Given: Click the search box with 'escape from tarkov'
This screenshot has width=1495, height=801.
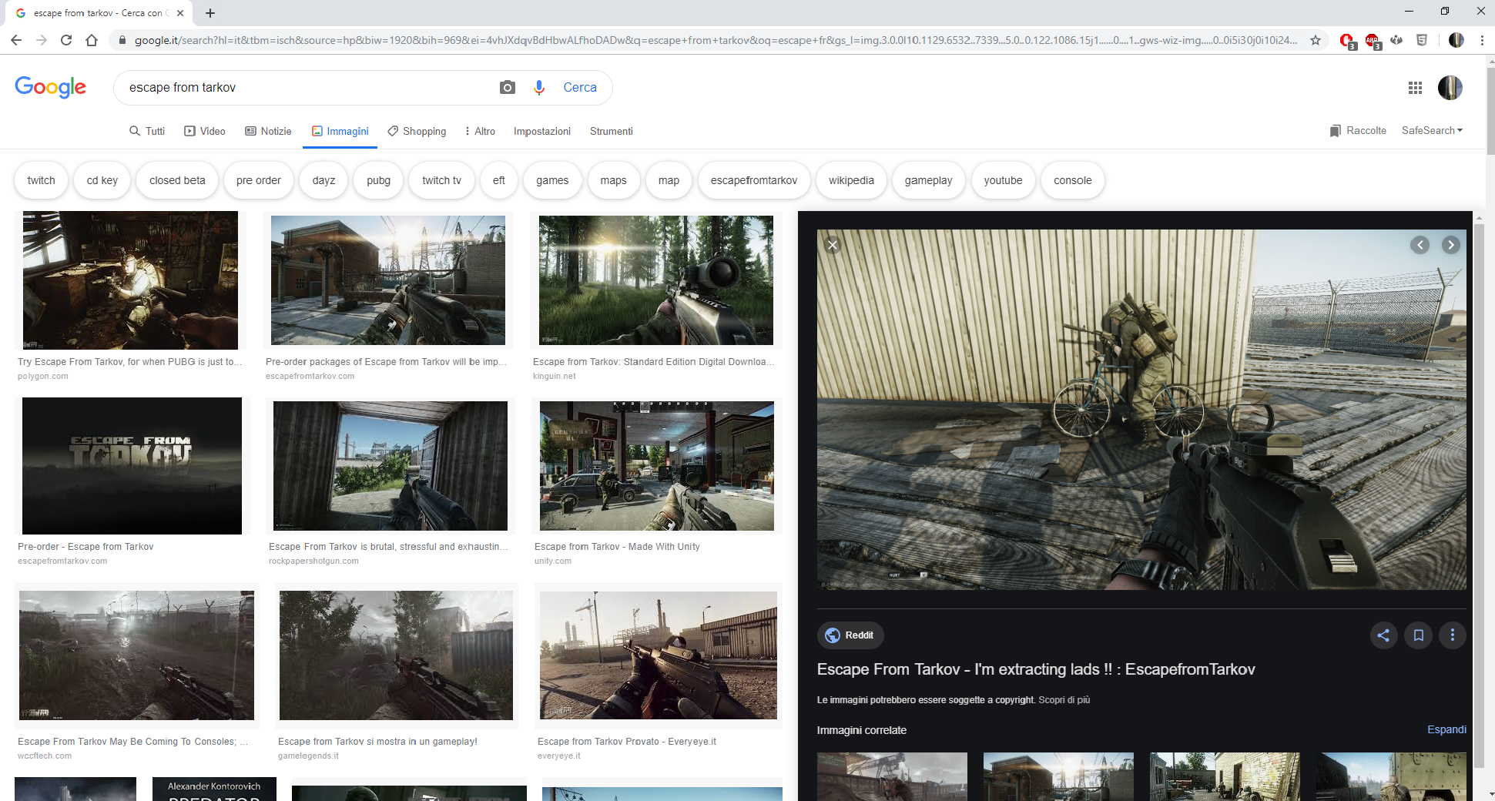Looking at the screenshot, I should (x=308, y=88).
